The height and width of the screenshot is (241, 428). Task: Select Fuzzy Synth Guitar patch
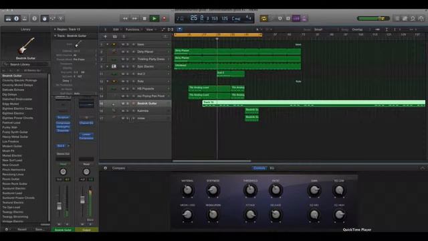coord(15,132)
